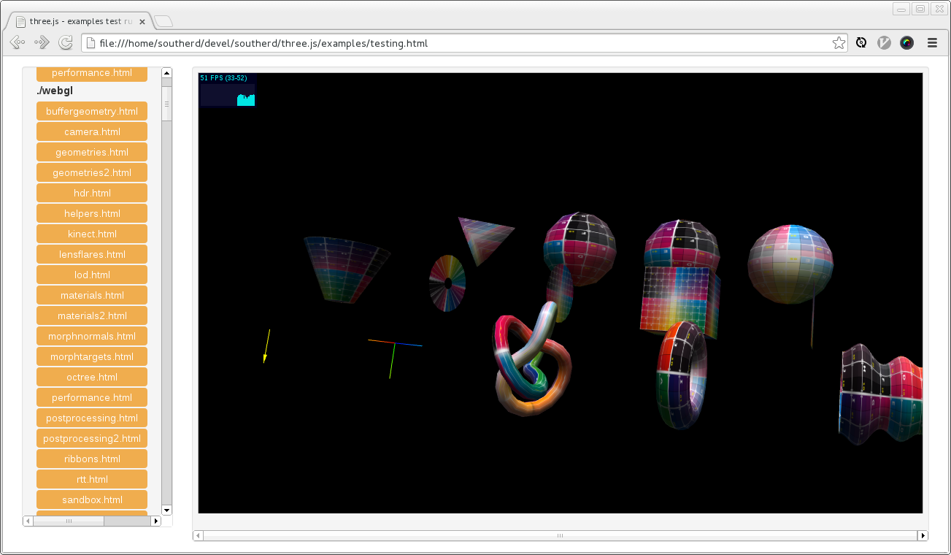Viewport: 951px width, 555px height.
Task: Click sidebar horizontal scroll right arrow
Action: point(155,521)
